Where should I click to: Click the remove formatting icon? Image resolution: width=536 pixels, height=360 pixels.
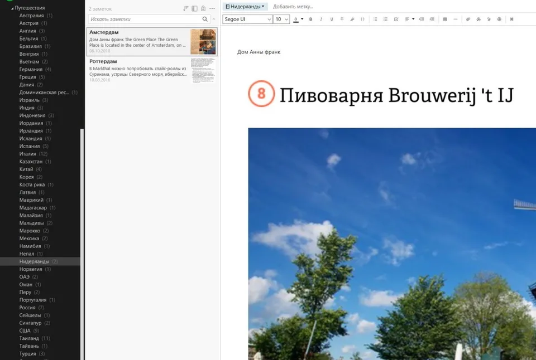click(512, 19)
